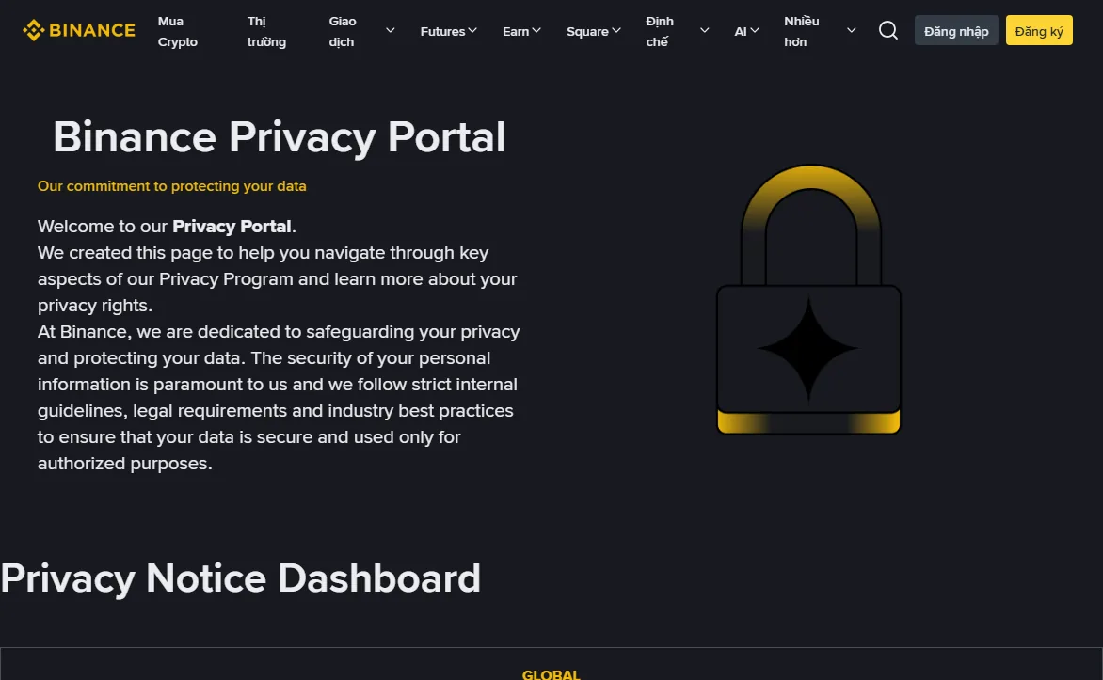This screenshot has height=680, width=1103.
Task: Click the bold 'Privacy Portal' text
Action: (232, 227)
